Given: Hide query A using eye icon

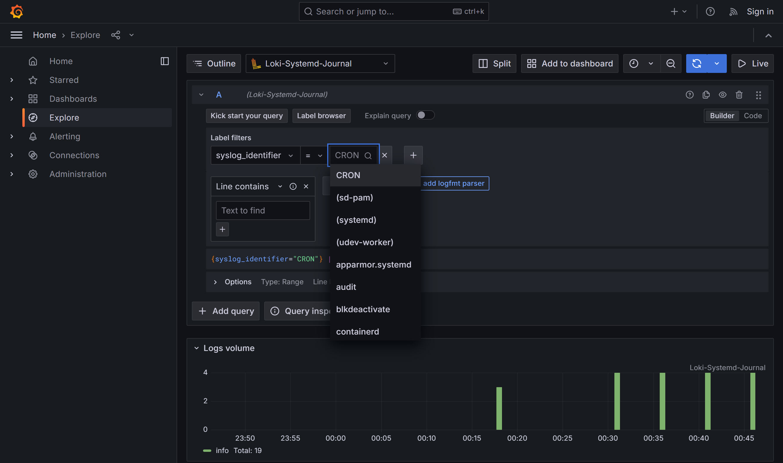Looking at the screenshot, I should pos(722,95).
